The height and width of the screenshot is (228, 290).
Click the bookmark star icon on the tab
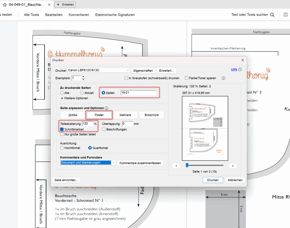(x=5, y=5)
